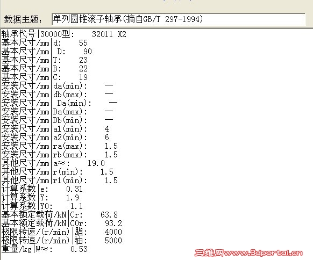The height and width of the screenshot is (260, 313).
Task: Select the C0r: 93.2 load row
Action: click(x=62, y=223)
